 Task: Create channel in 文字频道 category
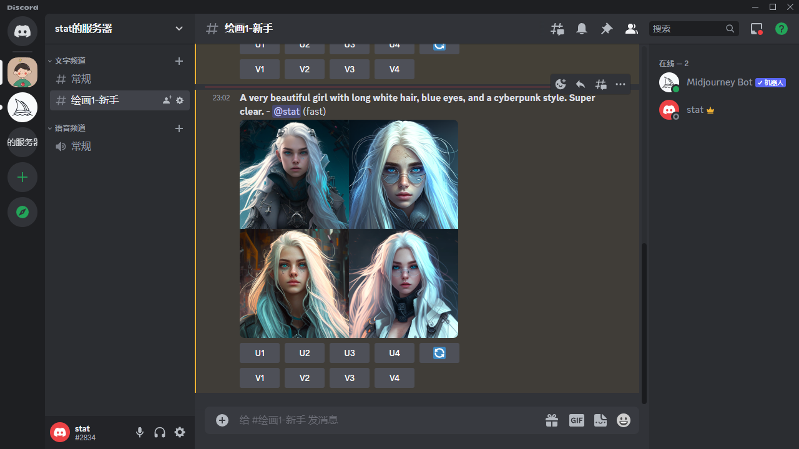click(x=179, y=61)
